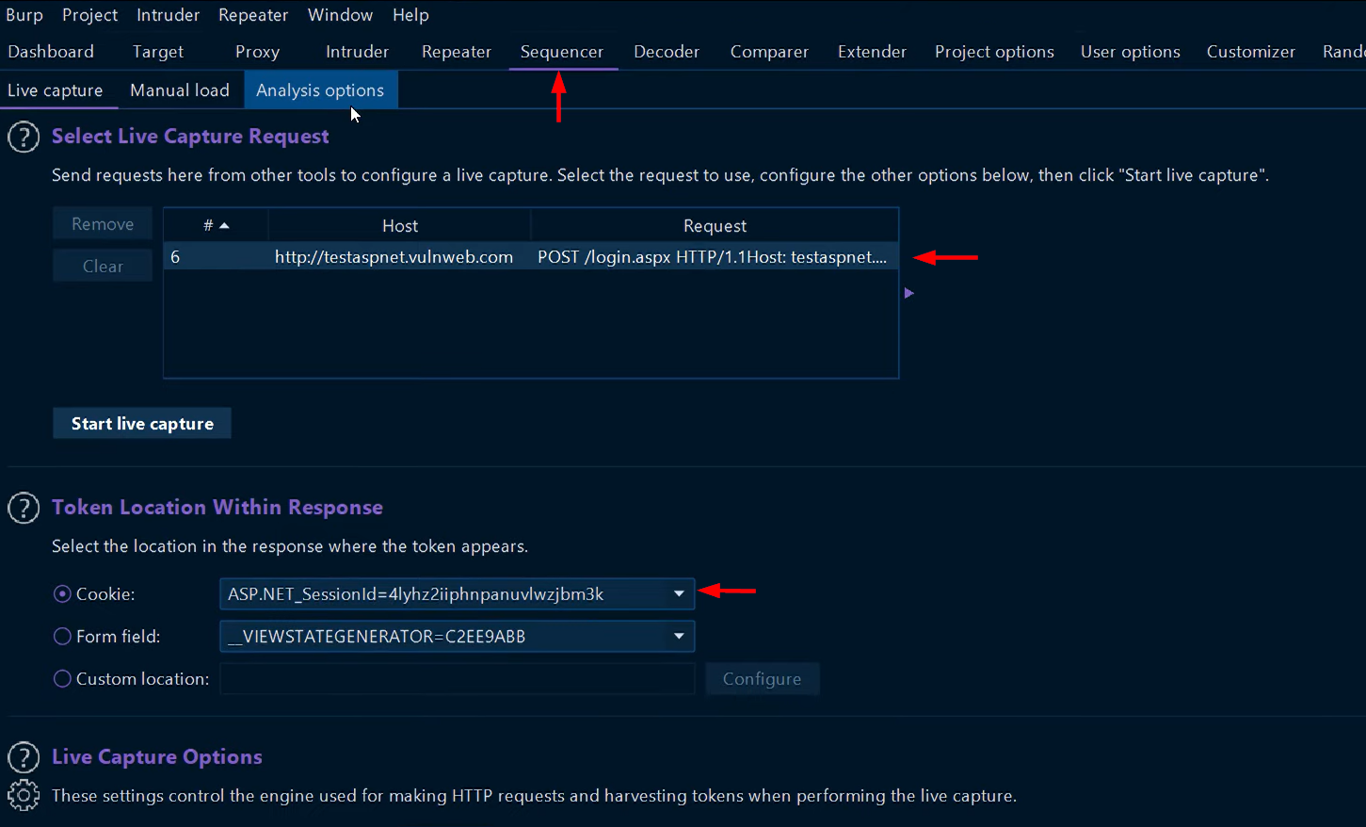The image size is (1366, 827).
Task: Open the ASP.NET_SessionId cookie dropdown
Action: [678, 593]
